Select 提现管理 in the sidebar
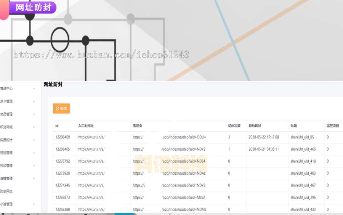Viewport: 343px width, 215px height. coord(7,153)
